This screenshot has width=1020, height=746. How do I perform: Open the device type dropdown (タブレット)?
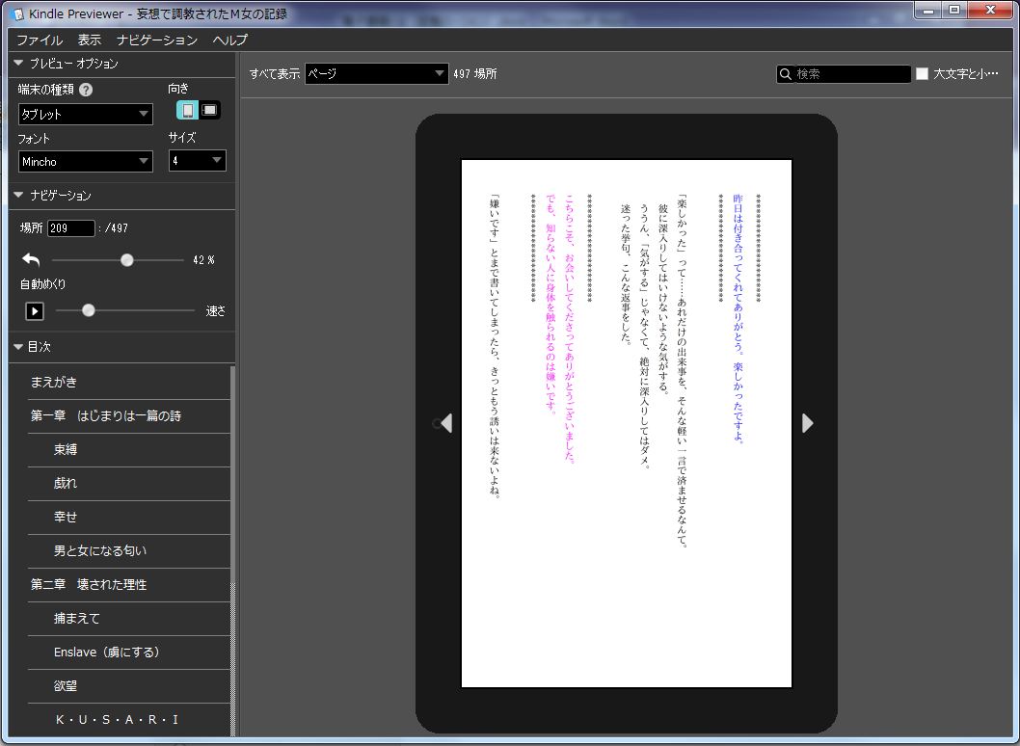point(85,115)
